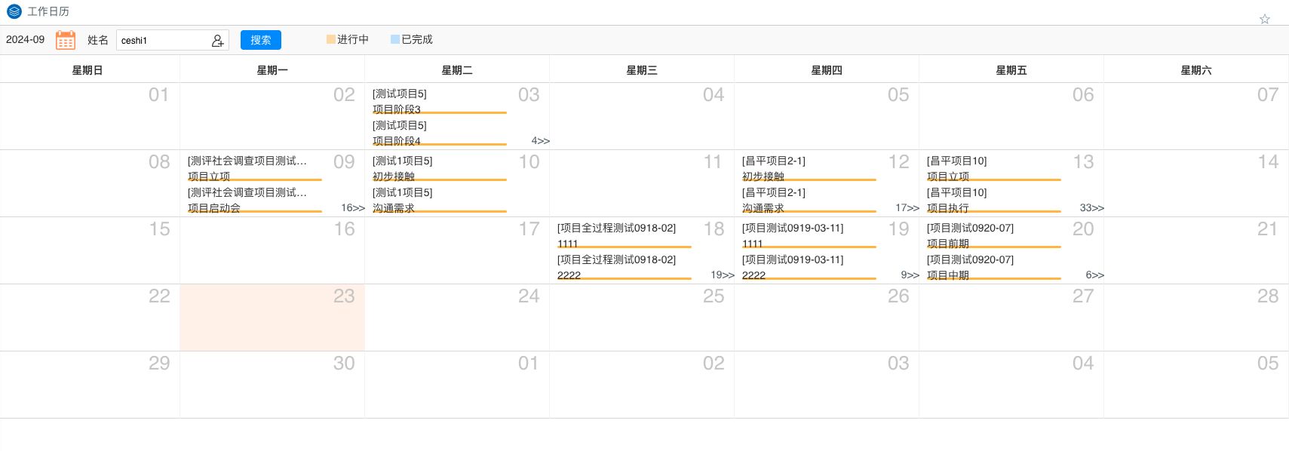Open the 项目启动会 task on day 09

click(x=214, y=208)
